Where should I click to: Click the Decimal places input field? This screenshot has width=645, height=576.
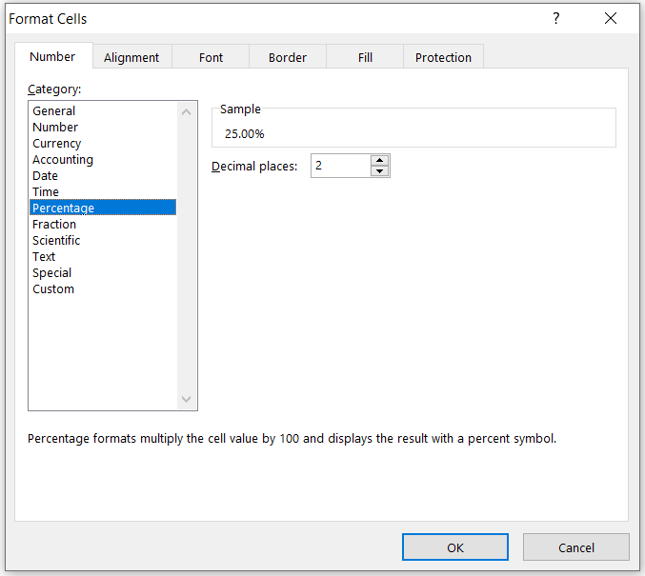pyautogui.click(x=340, y=166)
